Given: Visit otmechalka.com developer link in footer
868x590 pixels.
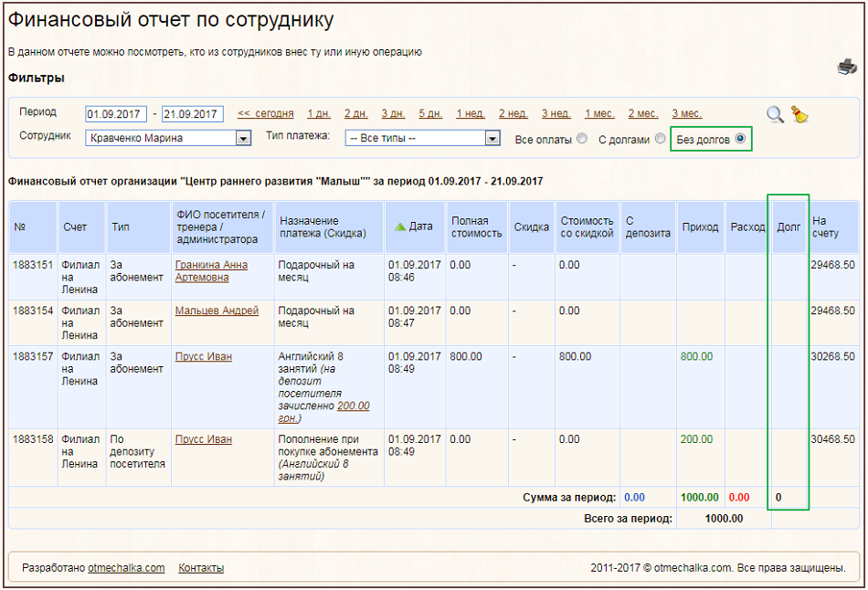Looking at the screenshot, I should tap(126, 568).
